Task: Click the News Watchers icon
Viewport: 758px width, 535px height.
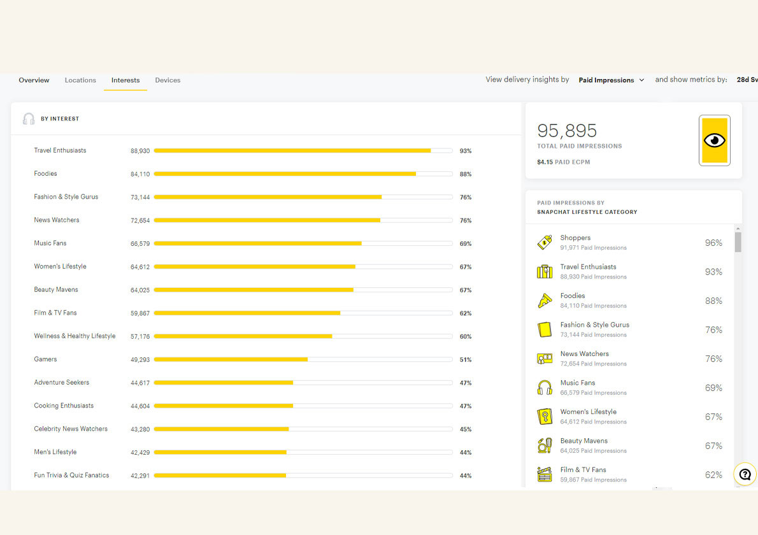Action: [545, 359]
